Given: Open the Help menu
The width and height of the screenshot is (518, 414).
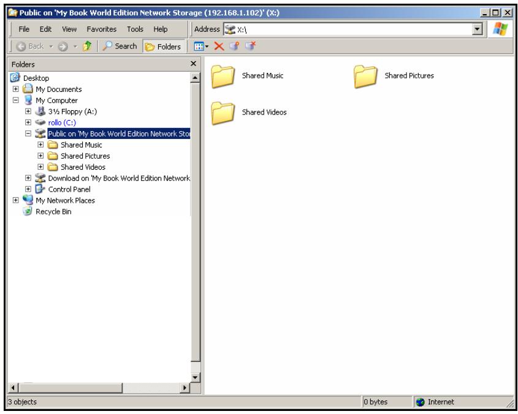Looking at the screenshot, I should [161, 29].
